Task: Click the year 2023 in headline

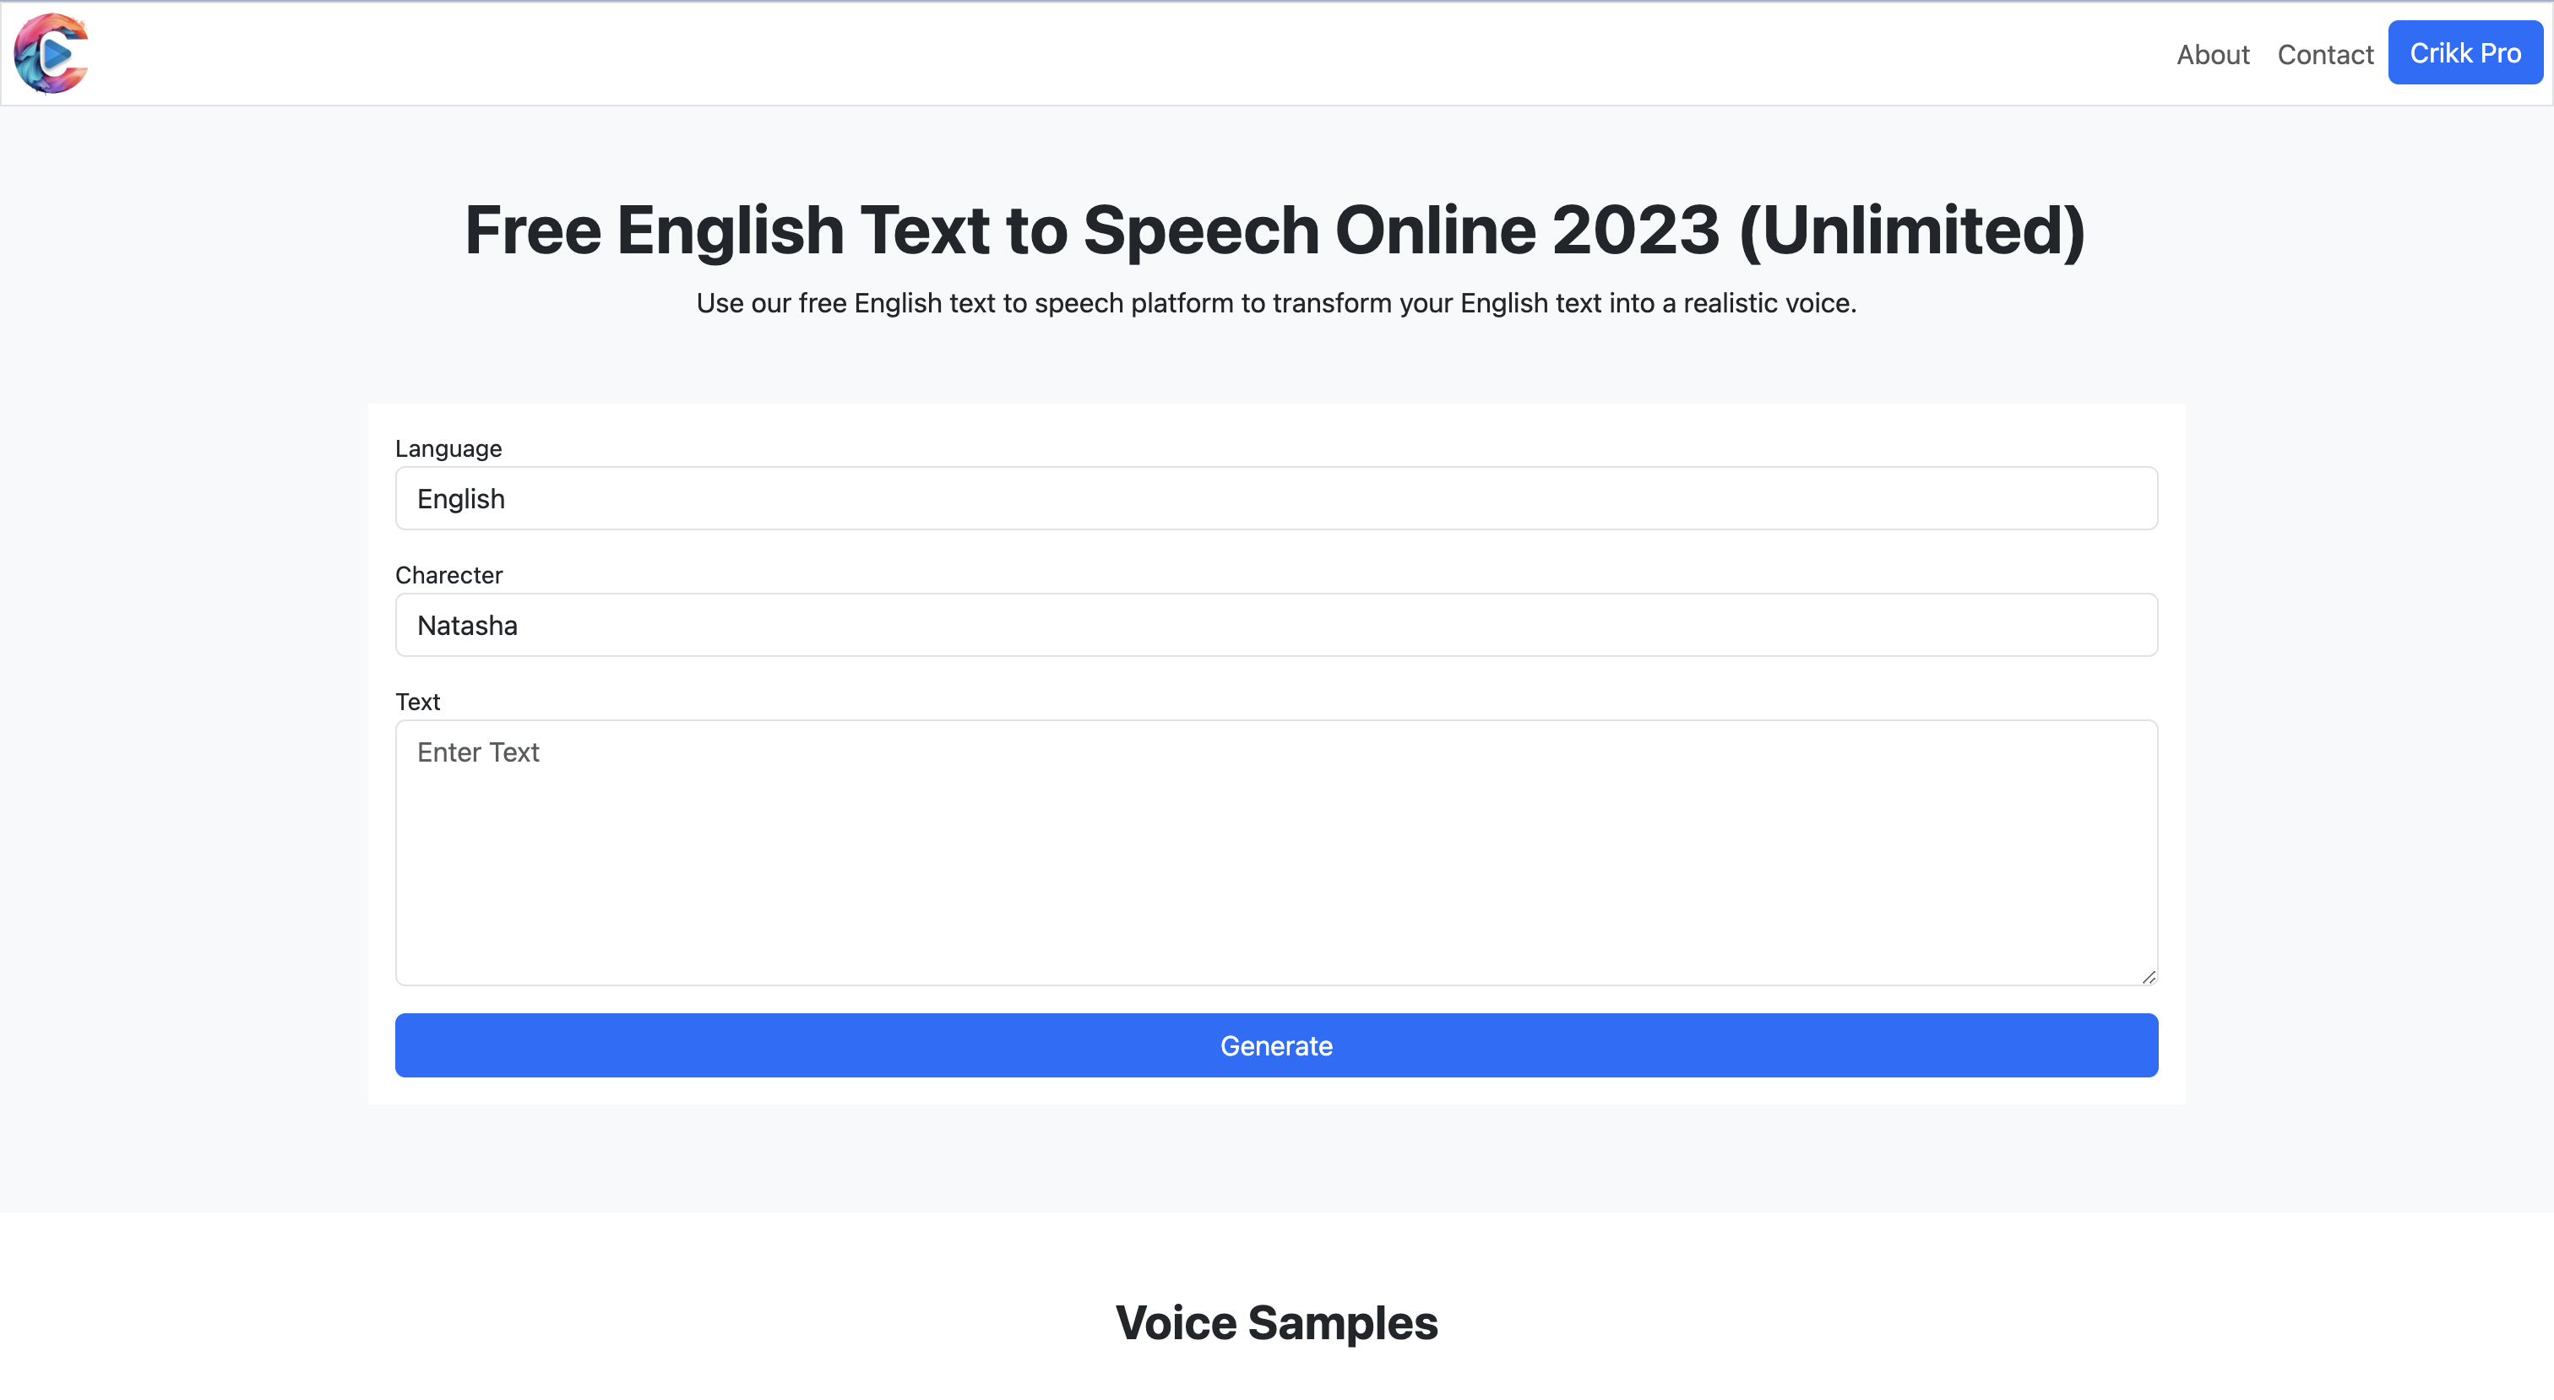Action: click(1635, 230)
